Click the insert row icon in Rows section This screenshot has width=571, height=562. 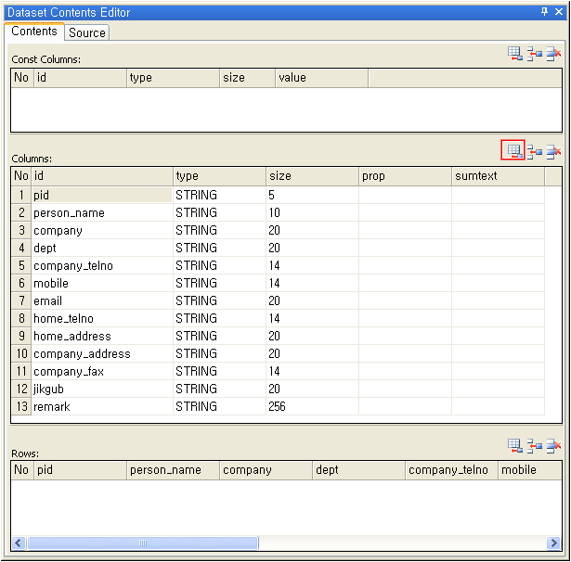pos(534,446)
